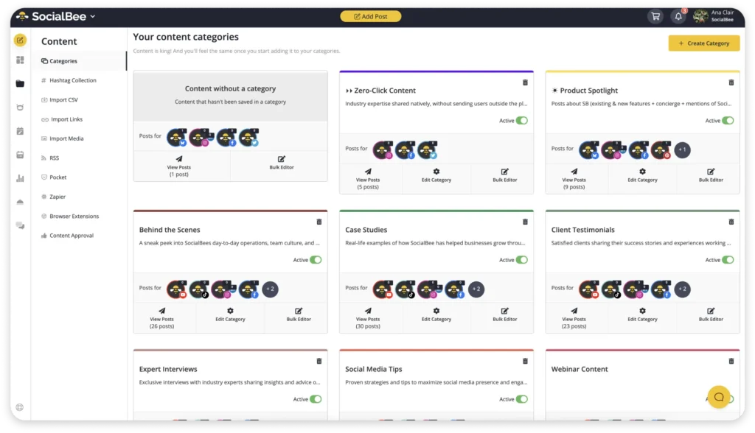
Task: Toggle the Active switch for Case Studies
Action: click(x=523, y=260)
